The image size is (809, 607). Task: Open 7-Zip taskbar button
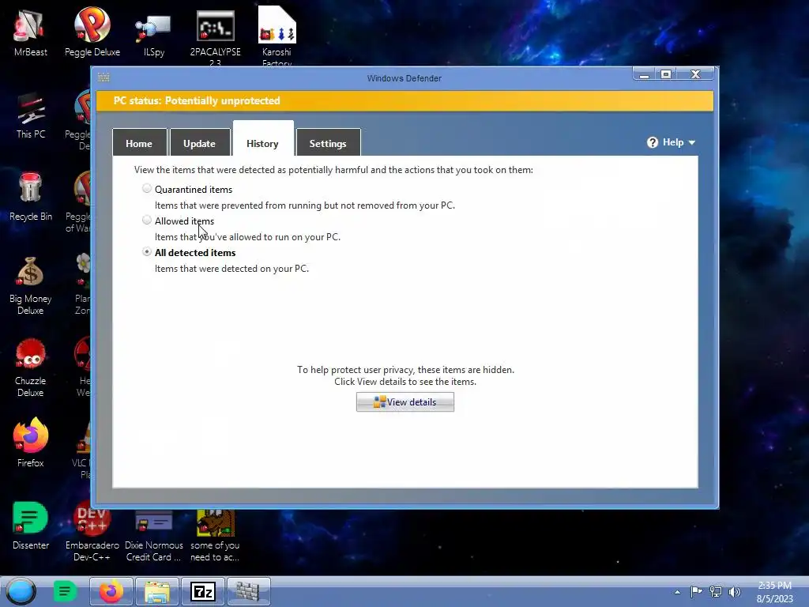pos(202,591)
